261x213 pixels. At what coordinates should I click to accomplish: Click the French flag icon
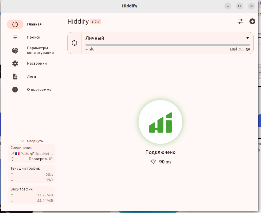[x=17, y=154]
